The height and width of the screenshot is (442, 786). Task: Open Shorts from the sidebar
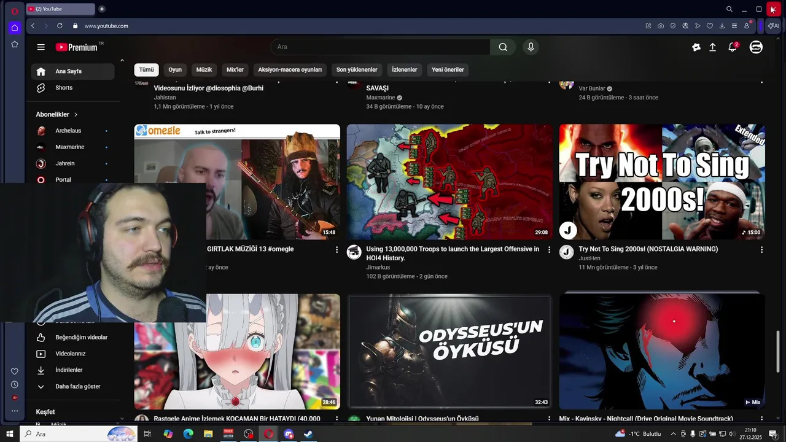tap(73, 88)
